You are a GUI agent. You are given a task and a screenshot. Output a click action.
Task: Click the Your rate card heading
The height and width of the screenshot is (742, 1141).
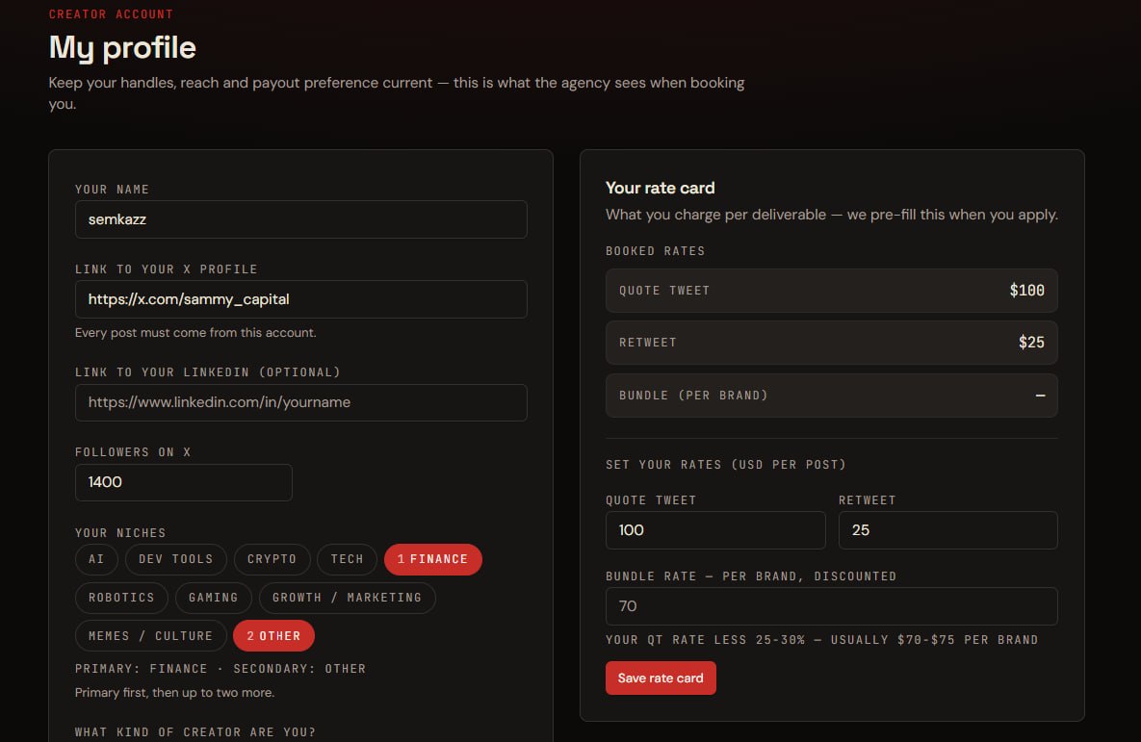[x=660, y=188]
